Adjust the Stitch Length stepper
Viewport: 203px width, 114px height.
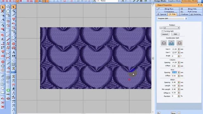coord(179,86)
